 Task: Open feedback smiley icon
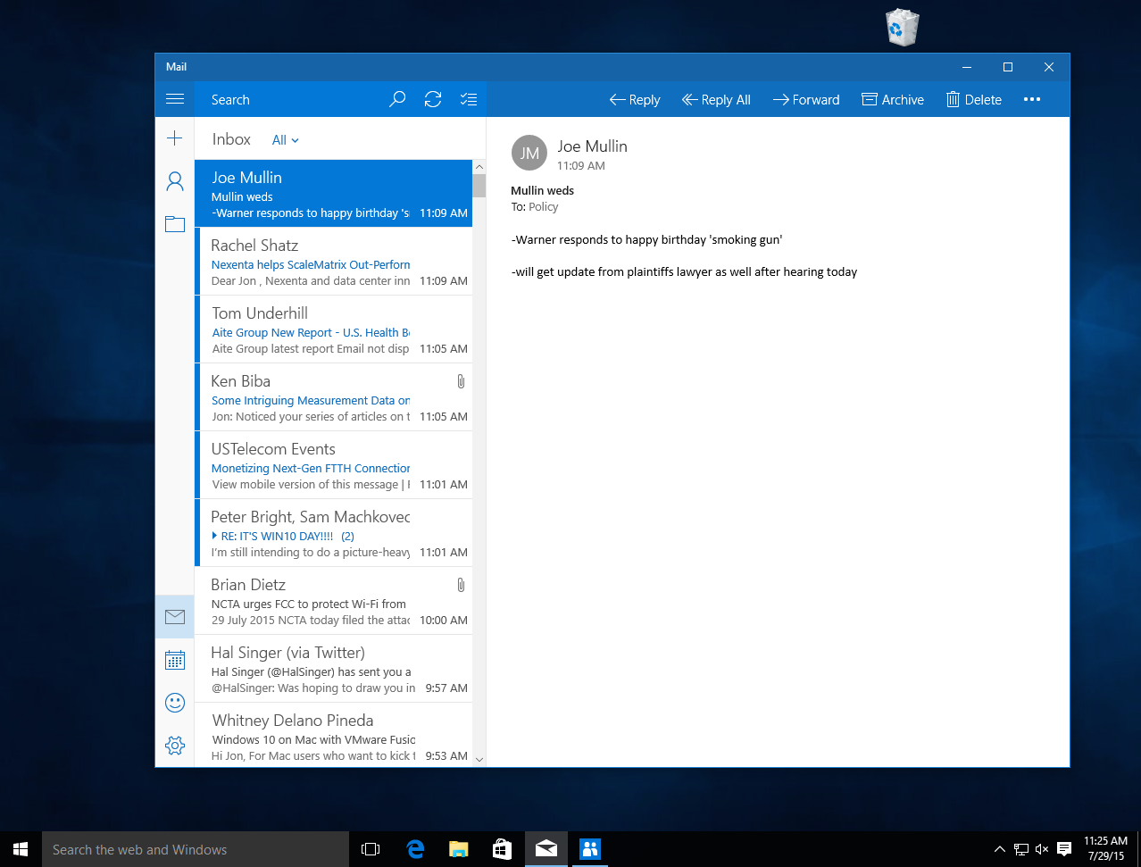[x=175, y=703]
